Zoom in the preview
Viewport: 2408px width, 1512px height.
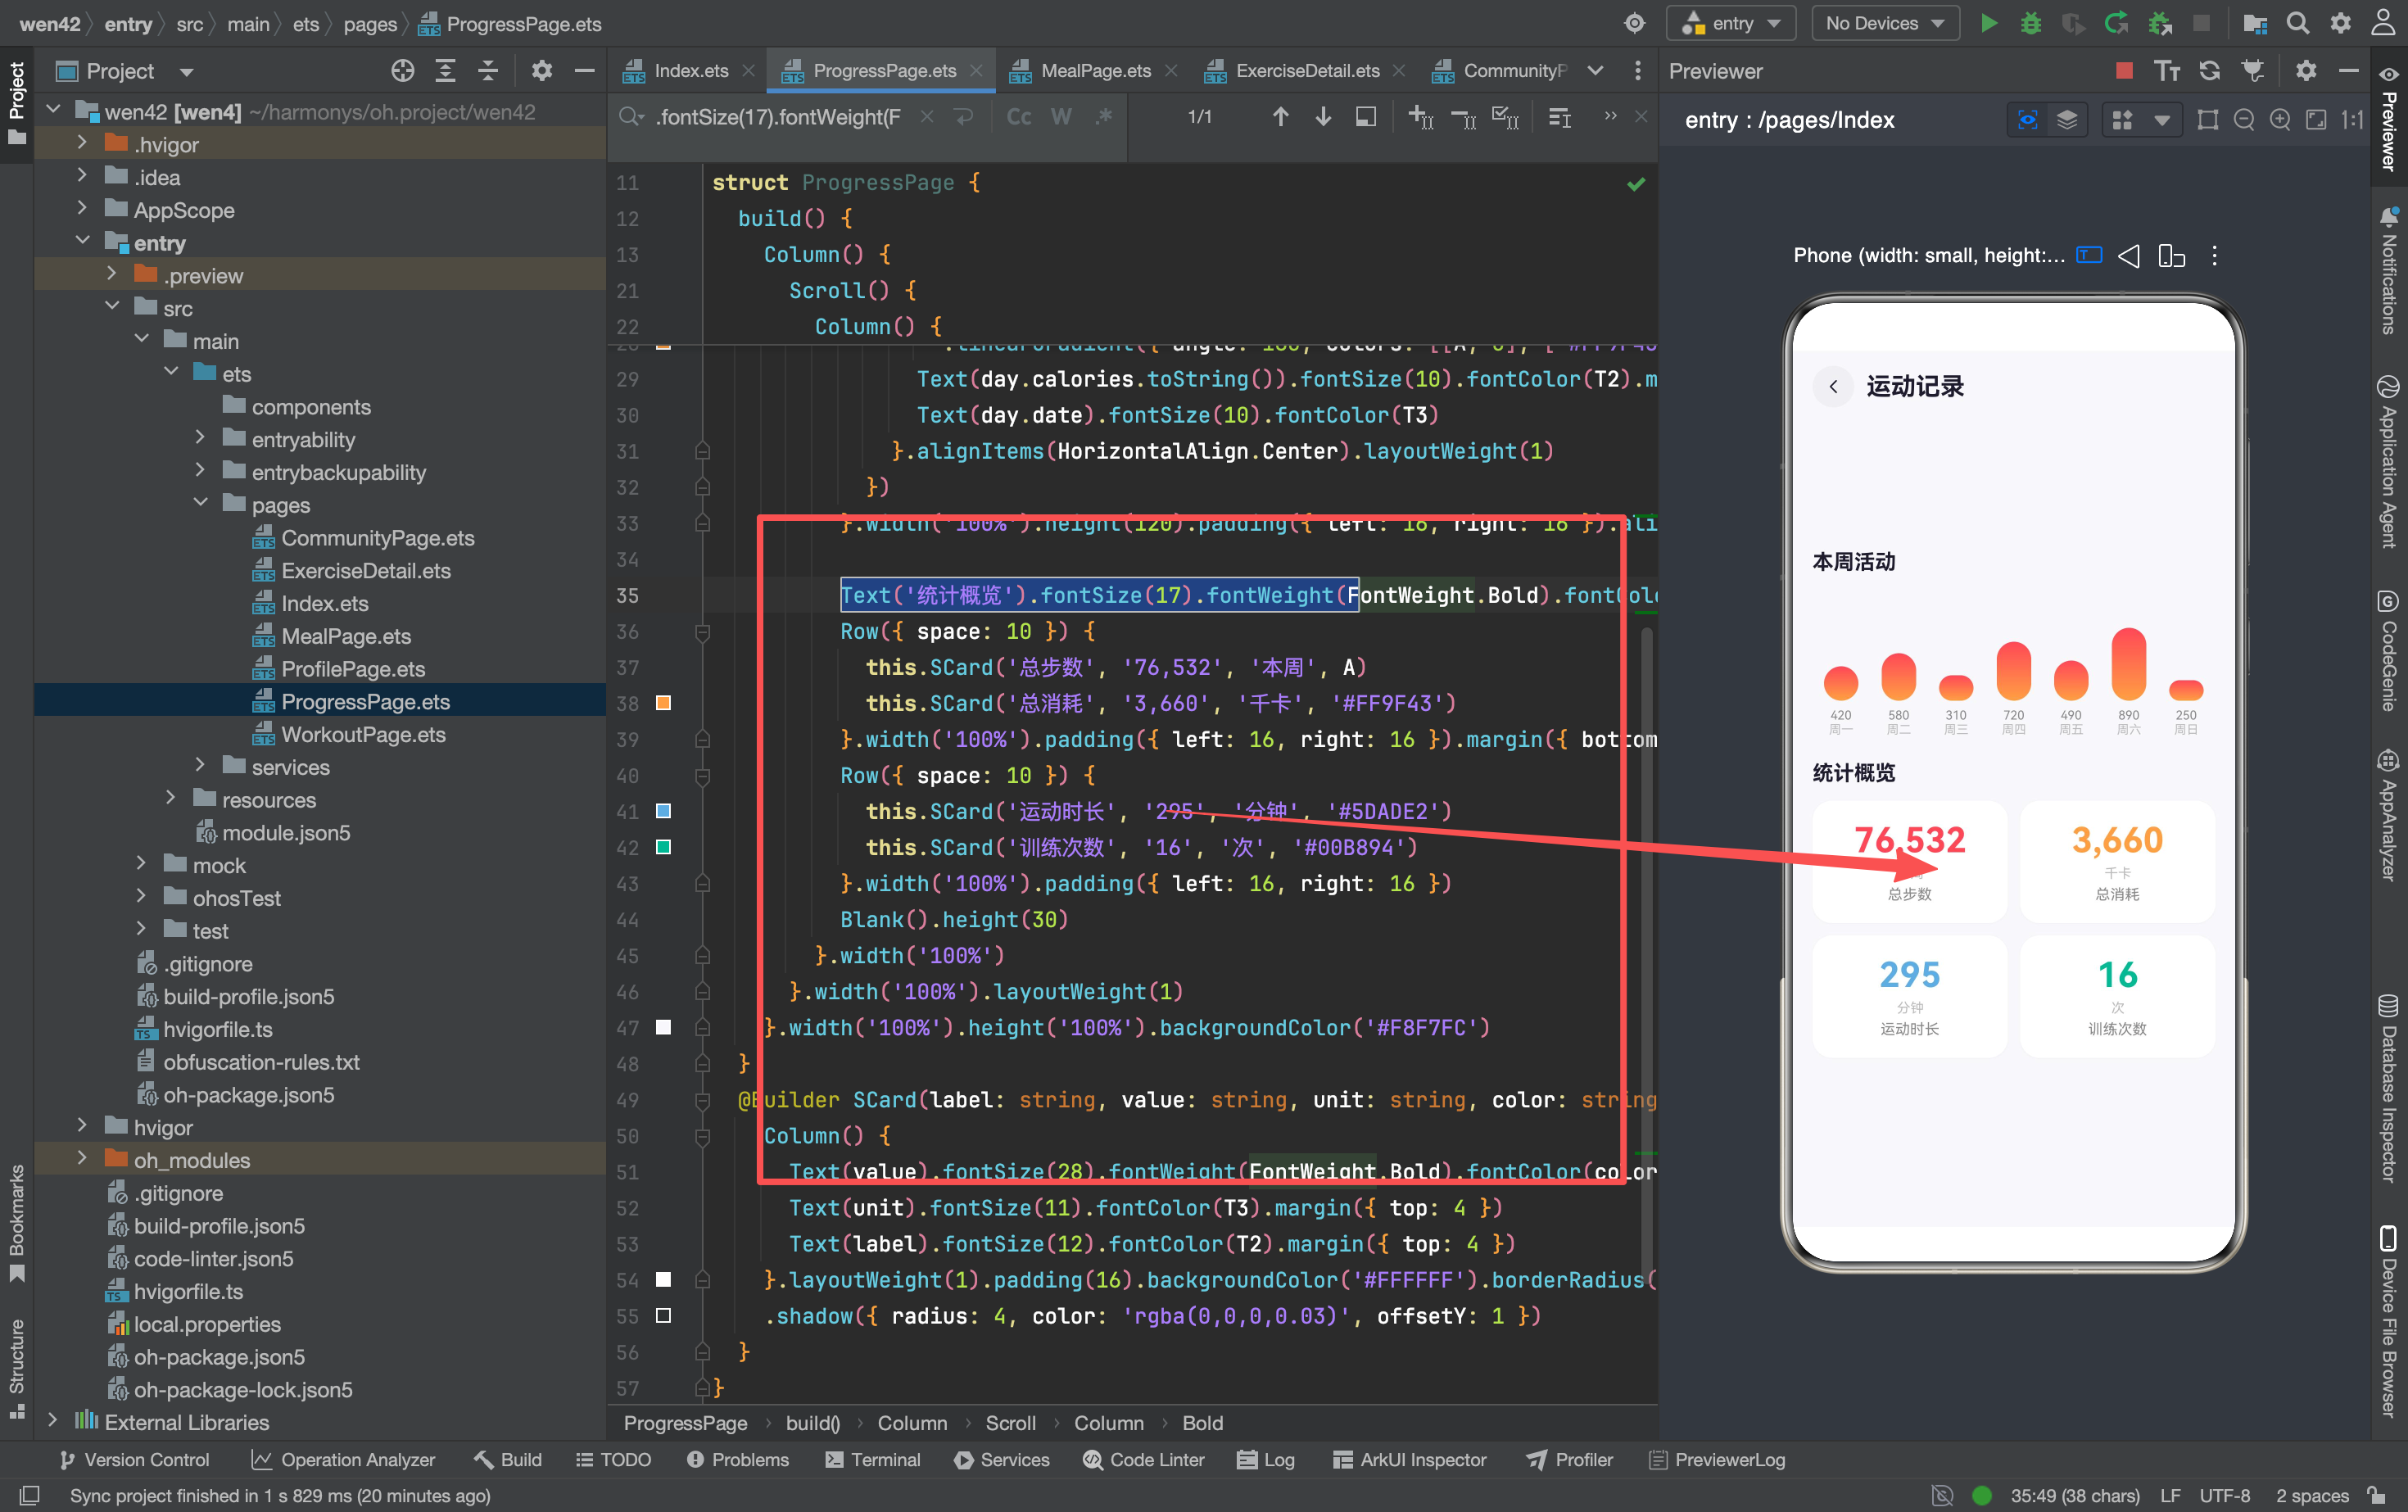tap(2280, 120)
